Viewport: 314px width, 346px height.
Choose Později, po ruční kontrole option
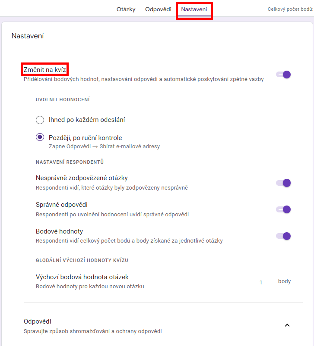tap(40, 137)
